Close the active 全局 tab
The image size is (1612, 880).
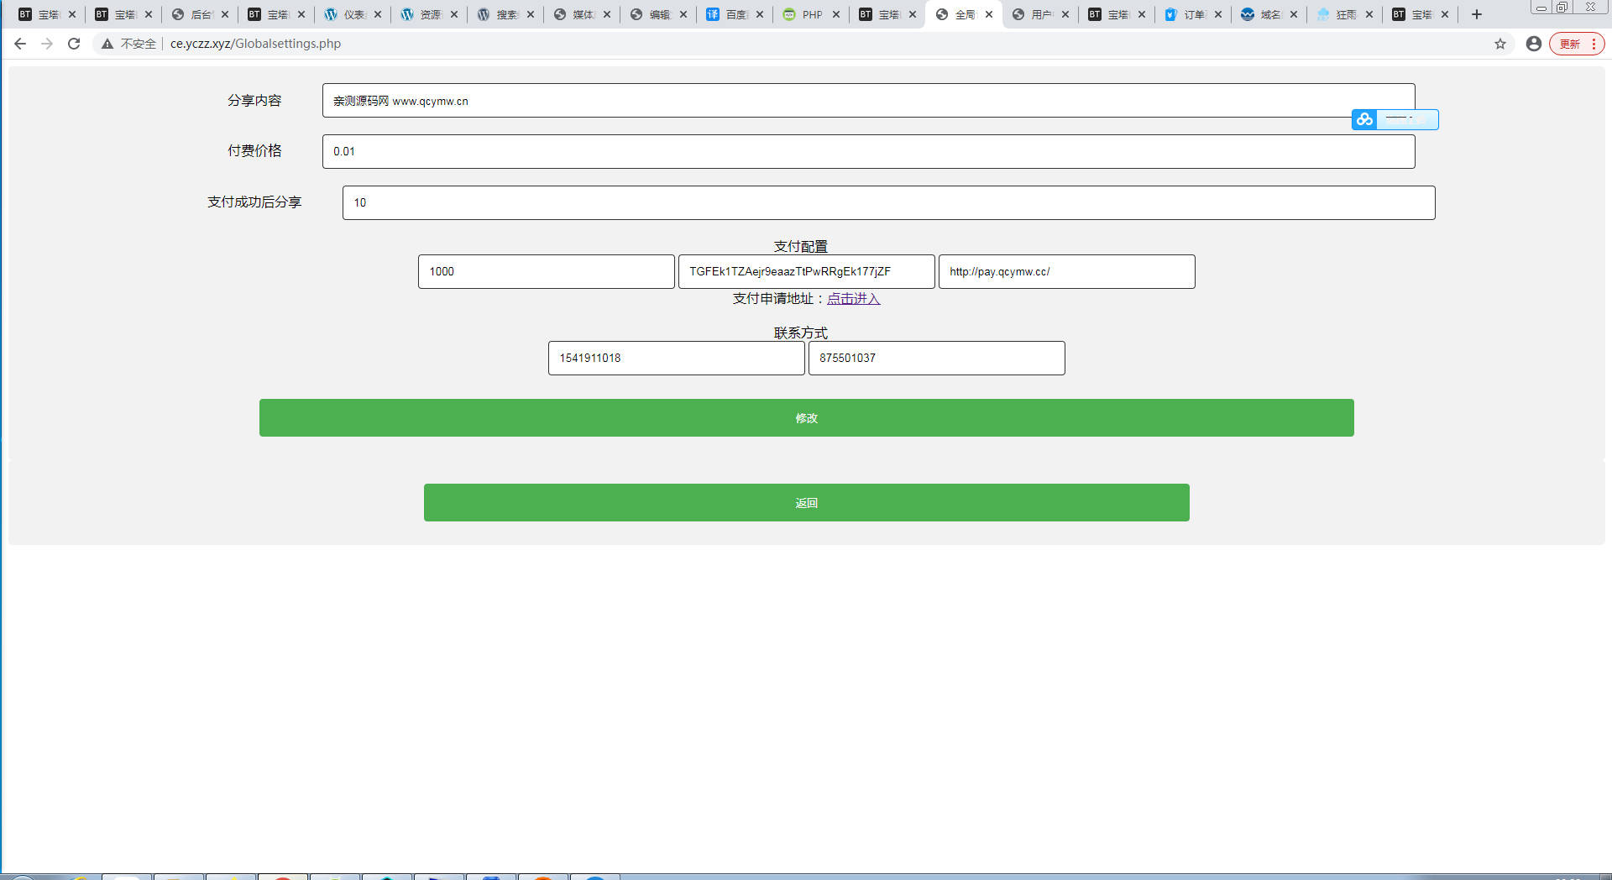989,14
